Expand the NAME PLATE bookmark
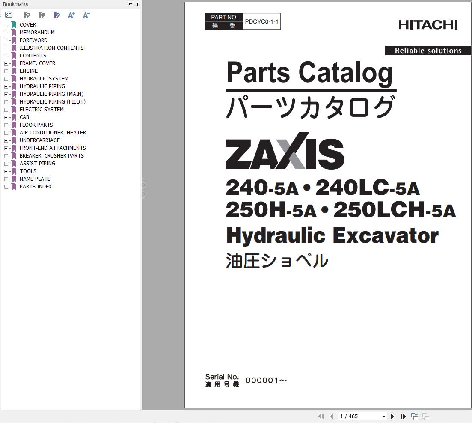The image size is (472, 423). 6,179
